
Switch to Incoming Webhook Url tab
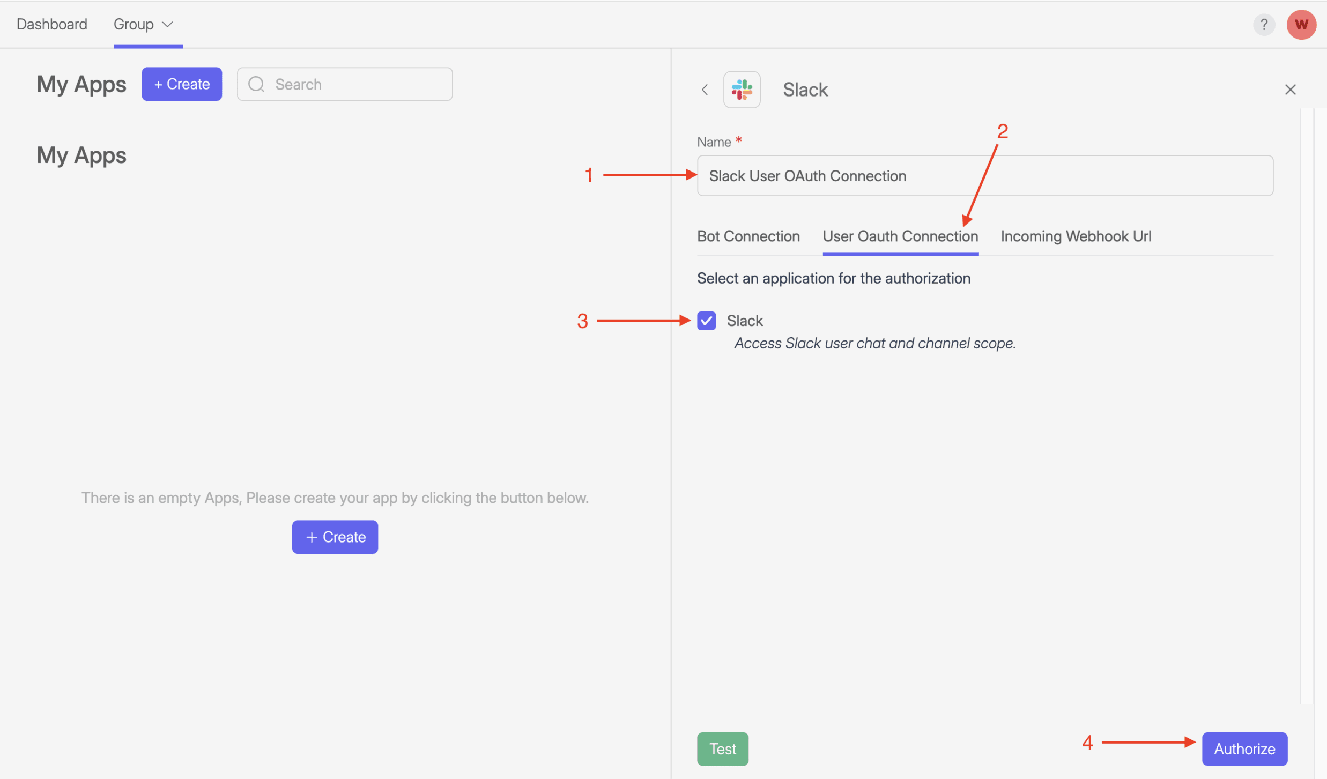point(1075,236)
